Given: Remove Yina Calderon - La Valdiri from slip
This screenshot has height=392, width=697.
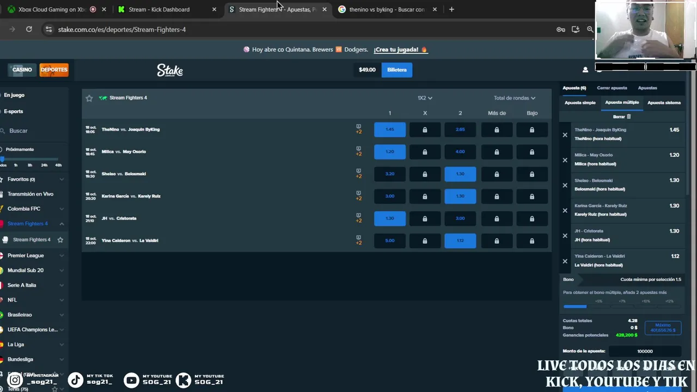Looking at the screenshot, I should tap(565, 261).
